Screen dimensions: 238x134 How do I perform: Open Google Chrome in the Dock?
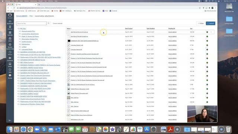point(30,129)
